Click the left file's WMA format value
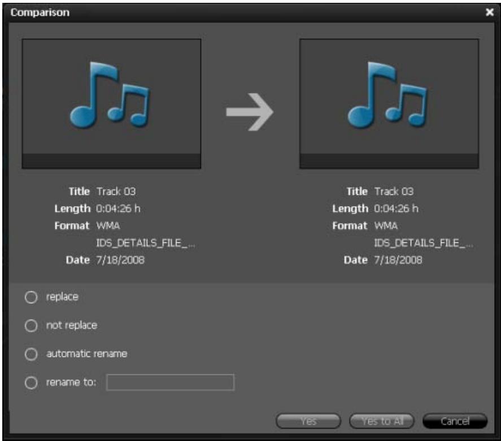Viewport: 501px width, 441px height. pos(108,226)
